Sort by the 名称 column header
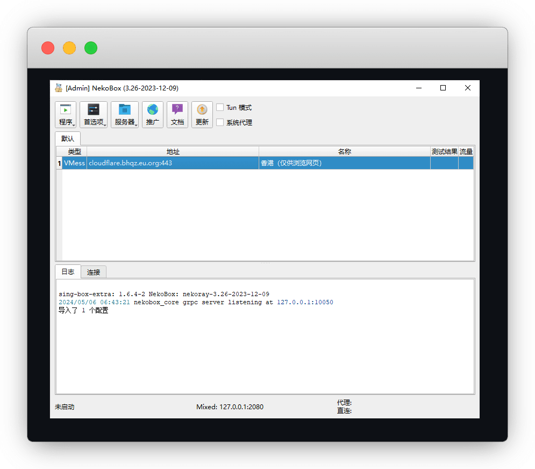Viewport: 535px width, 469px height. (x=344, y=152)
